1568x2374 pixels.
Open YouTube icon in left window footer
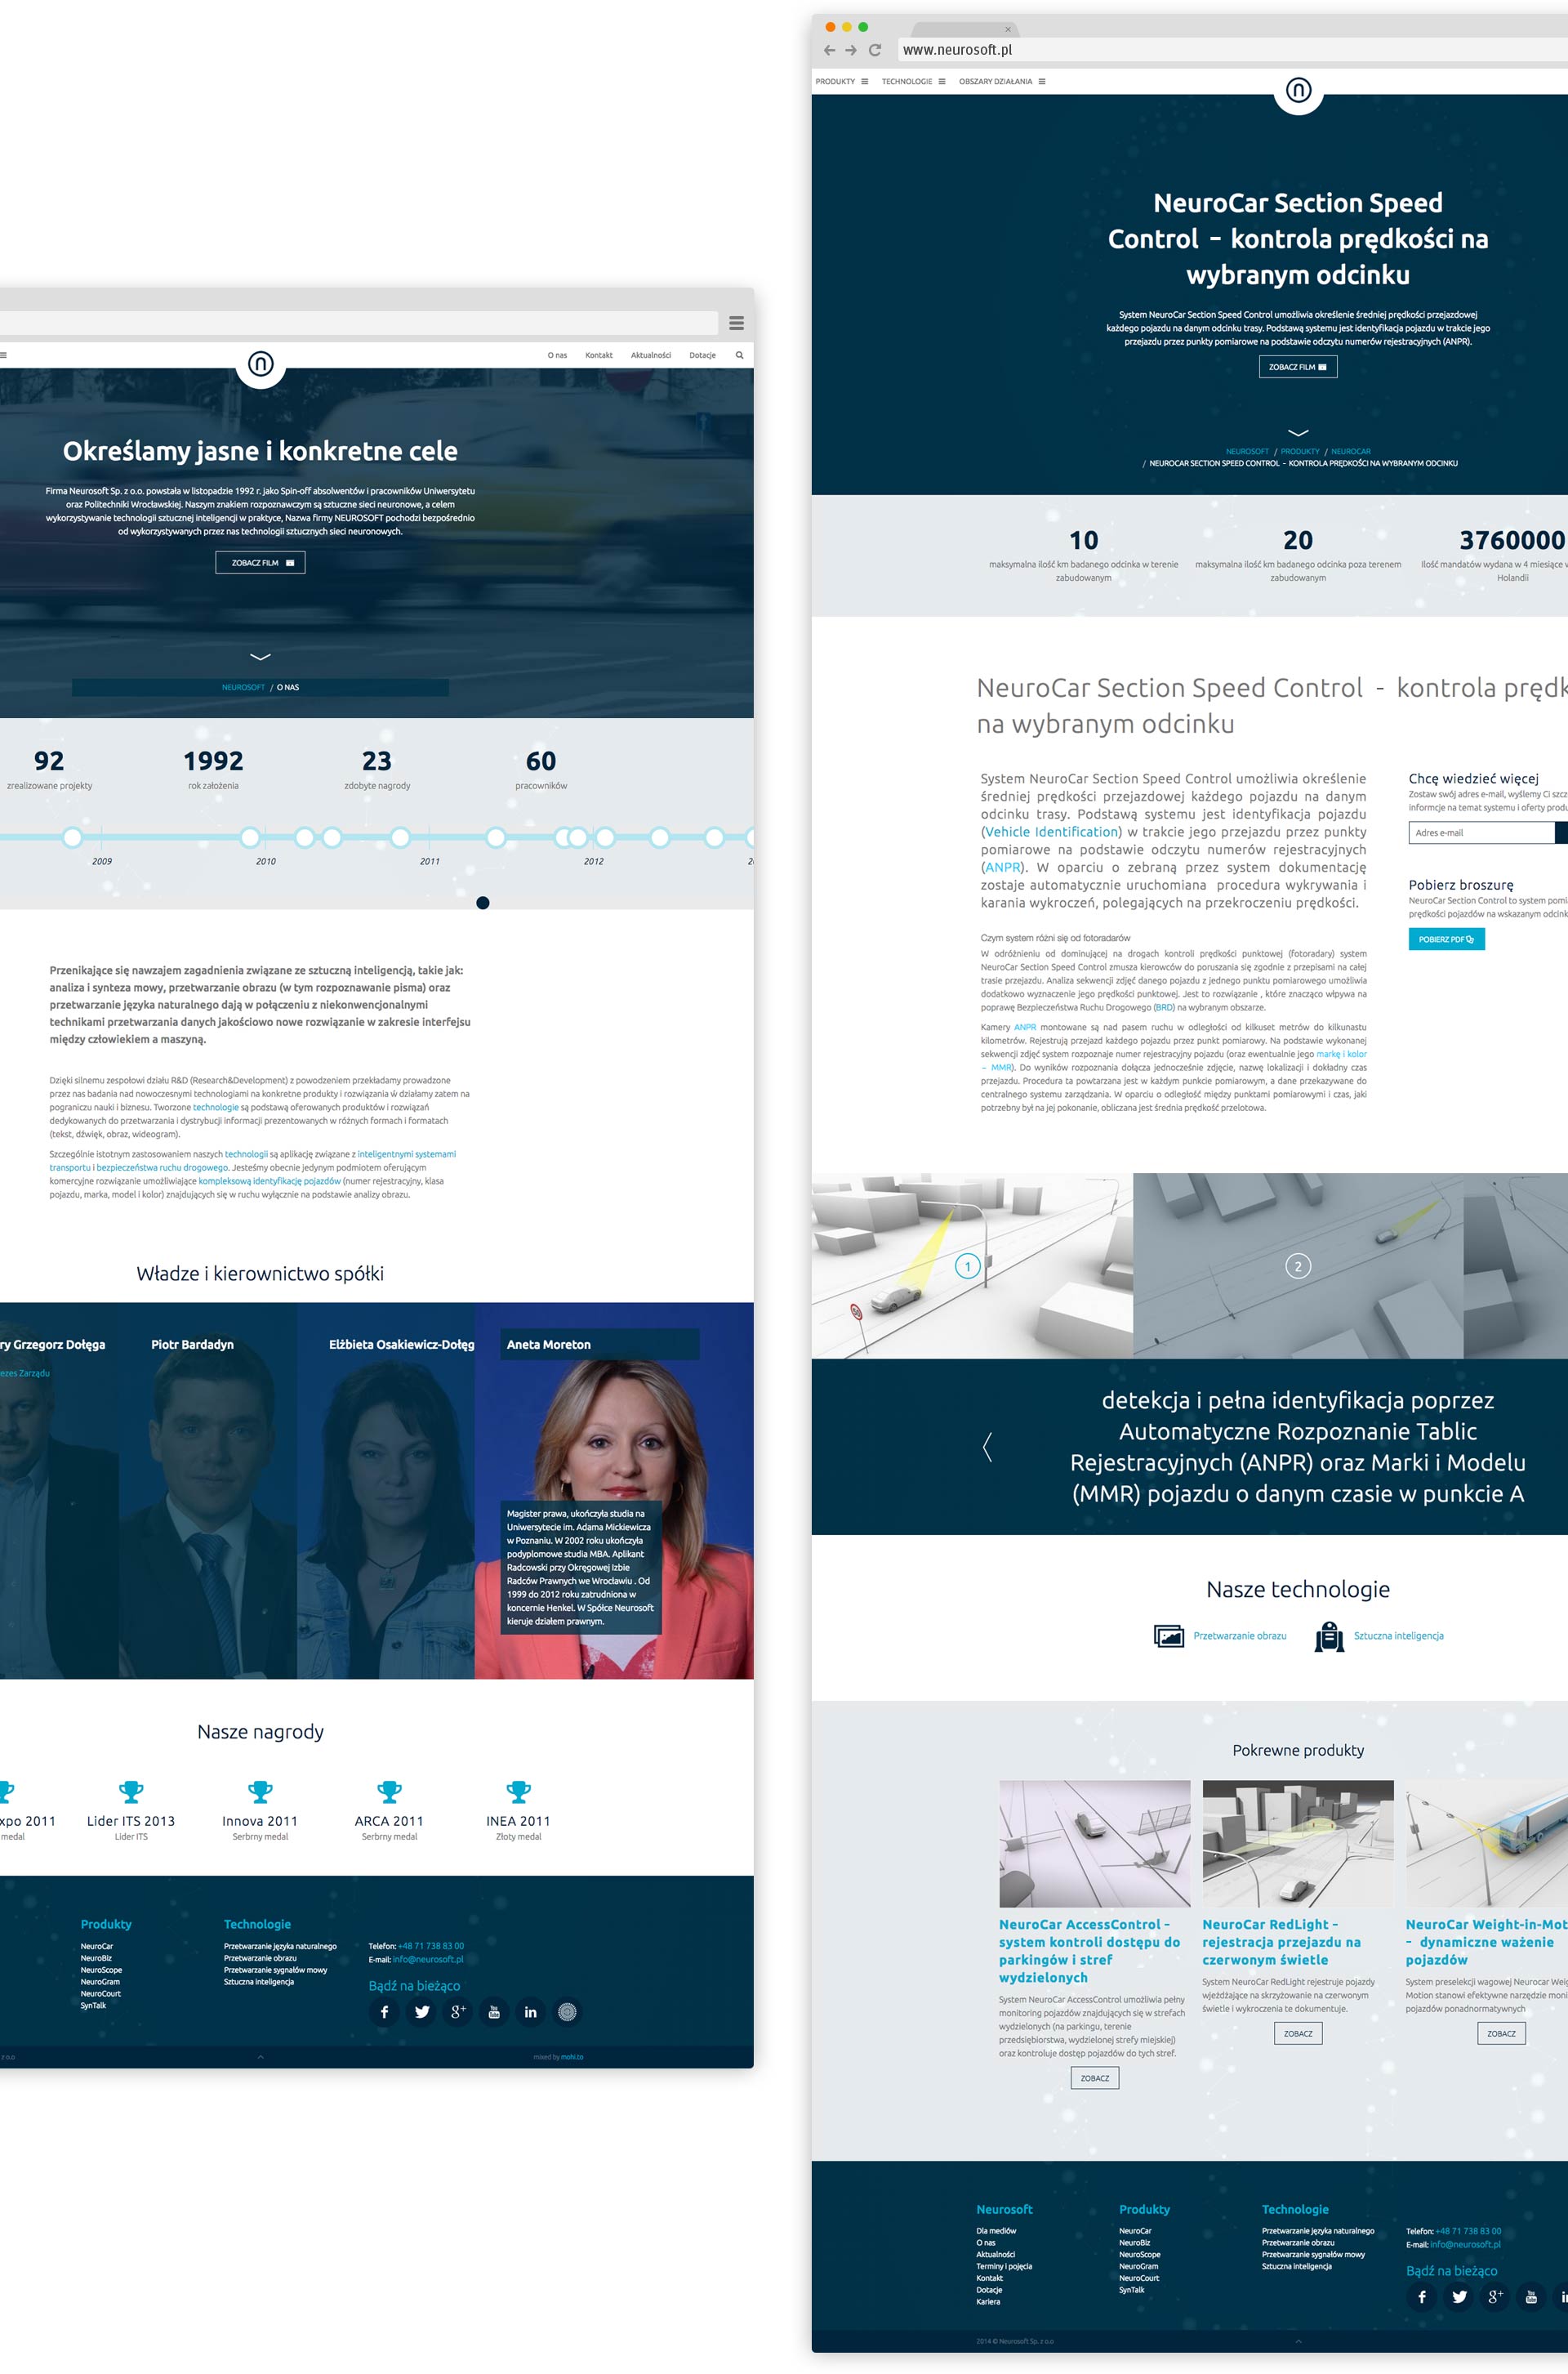pyautogui.click(x=494, y=2012)
